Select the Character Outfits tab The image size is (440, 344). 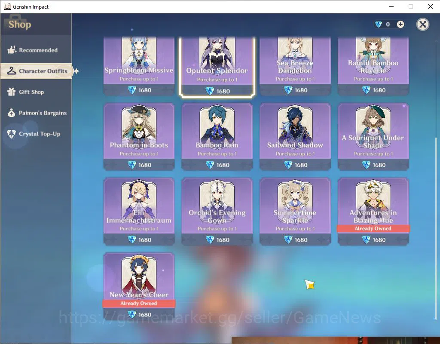37,71
